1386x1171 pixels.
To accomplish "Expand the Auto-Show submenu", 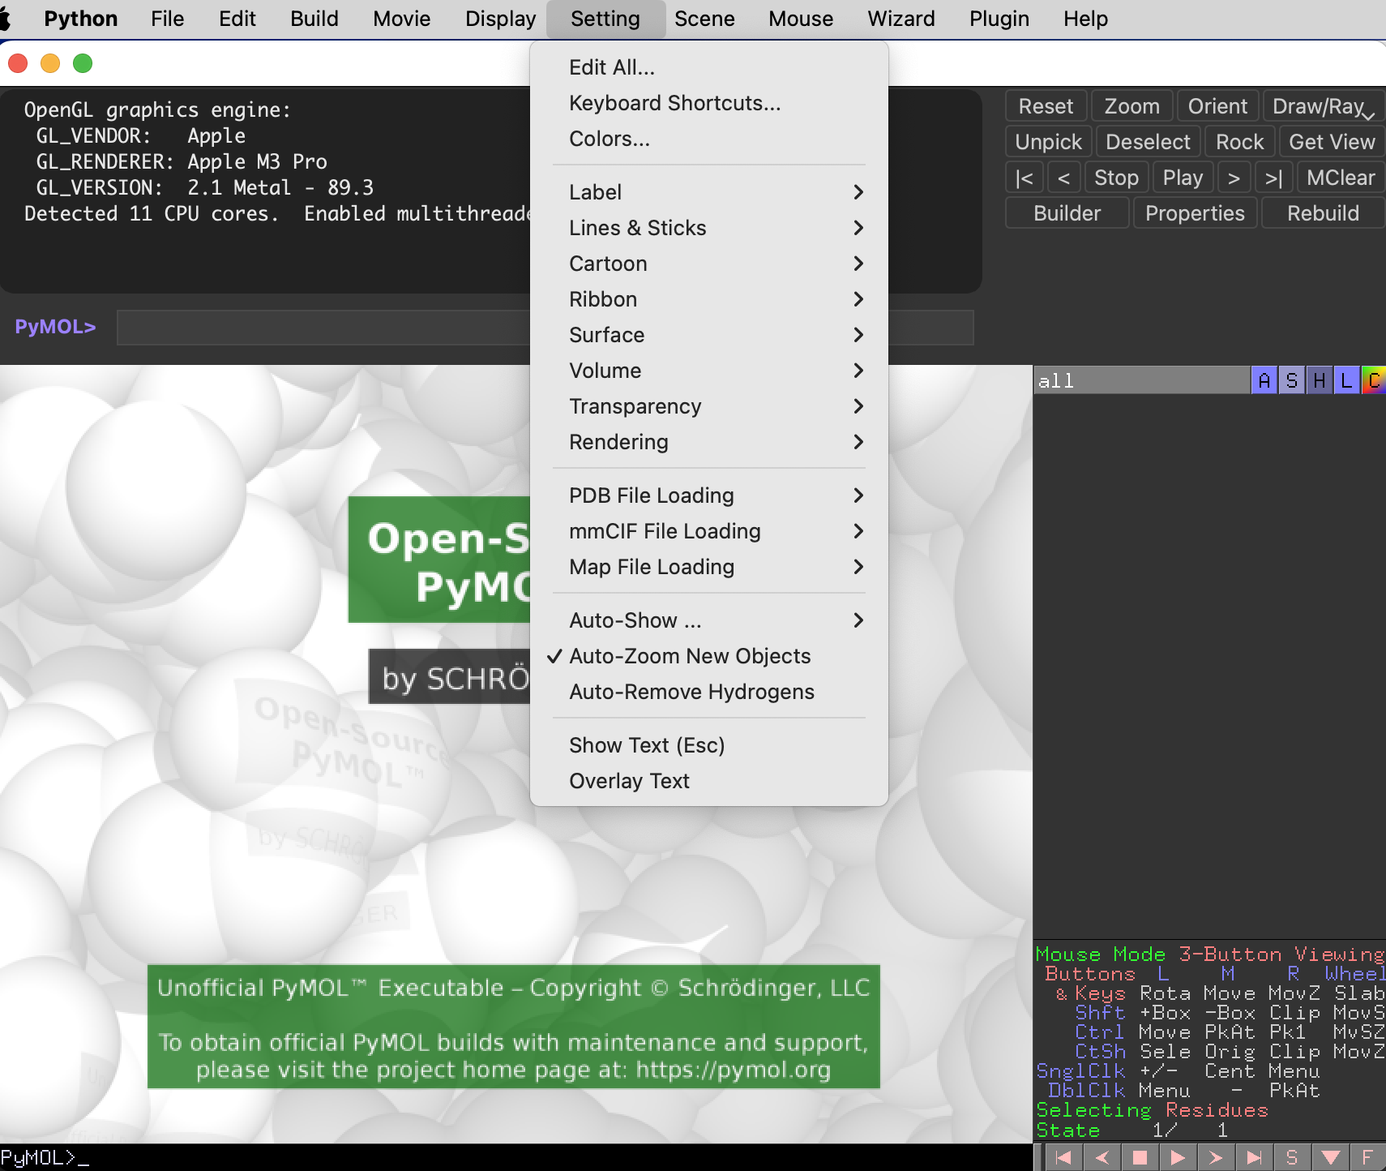I will [x=709, y=620].
